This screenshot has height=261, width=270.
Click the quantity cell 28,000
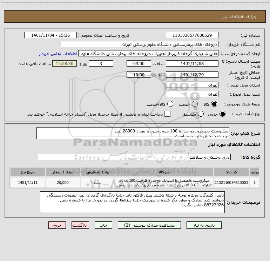point(63,183)
